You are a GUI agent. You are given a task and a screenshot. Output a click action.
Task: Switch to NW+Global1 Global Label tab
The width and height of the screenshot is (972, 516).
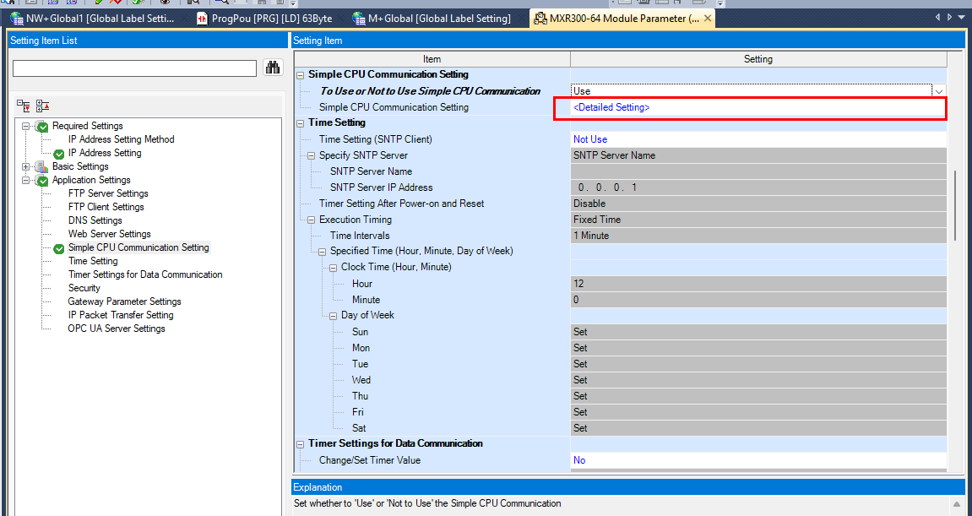point(93,19)
